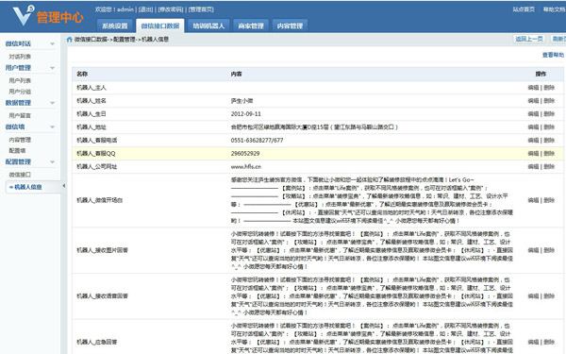The width and height of the screenshot is (566, 354).
Task: Click the 内容 column header
Action: [237, 74]
